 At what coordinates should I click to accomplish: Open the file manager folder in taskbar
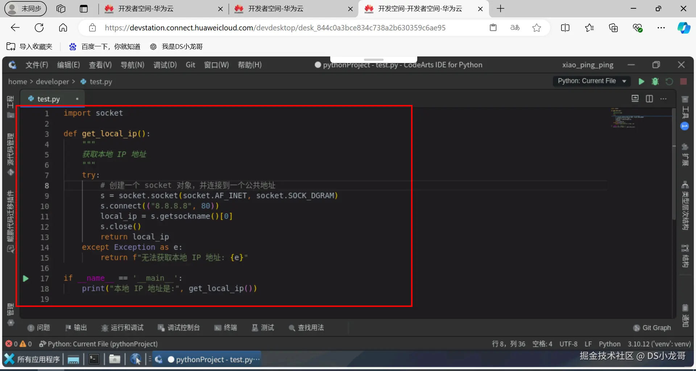tap(115, 359)
